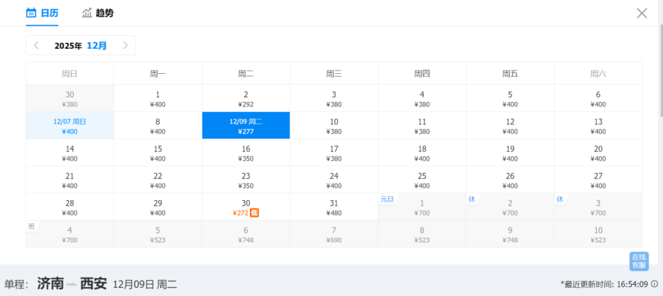Select December 3 priced ¥380
This screenshot has width=663, height=296.
tap(334, 99)
